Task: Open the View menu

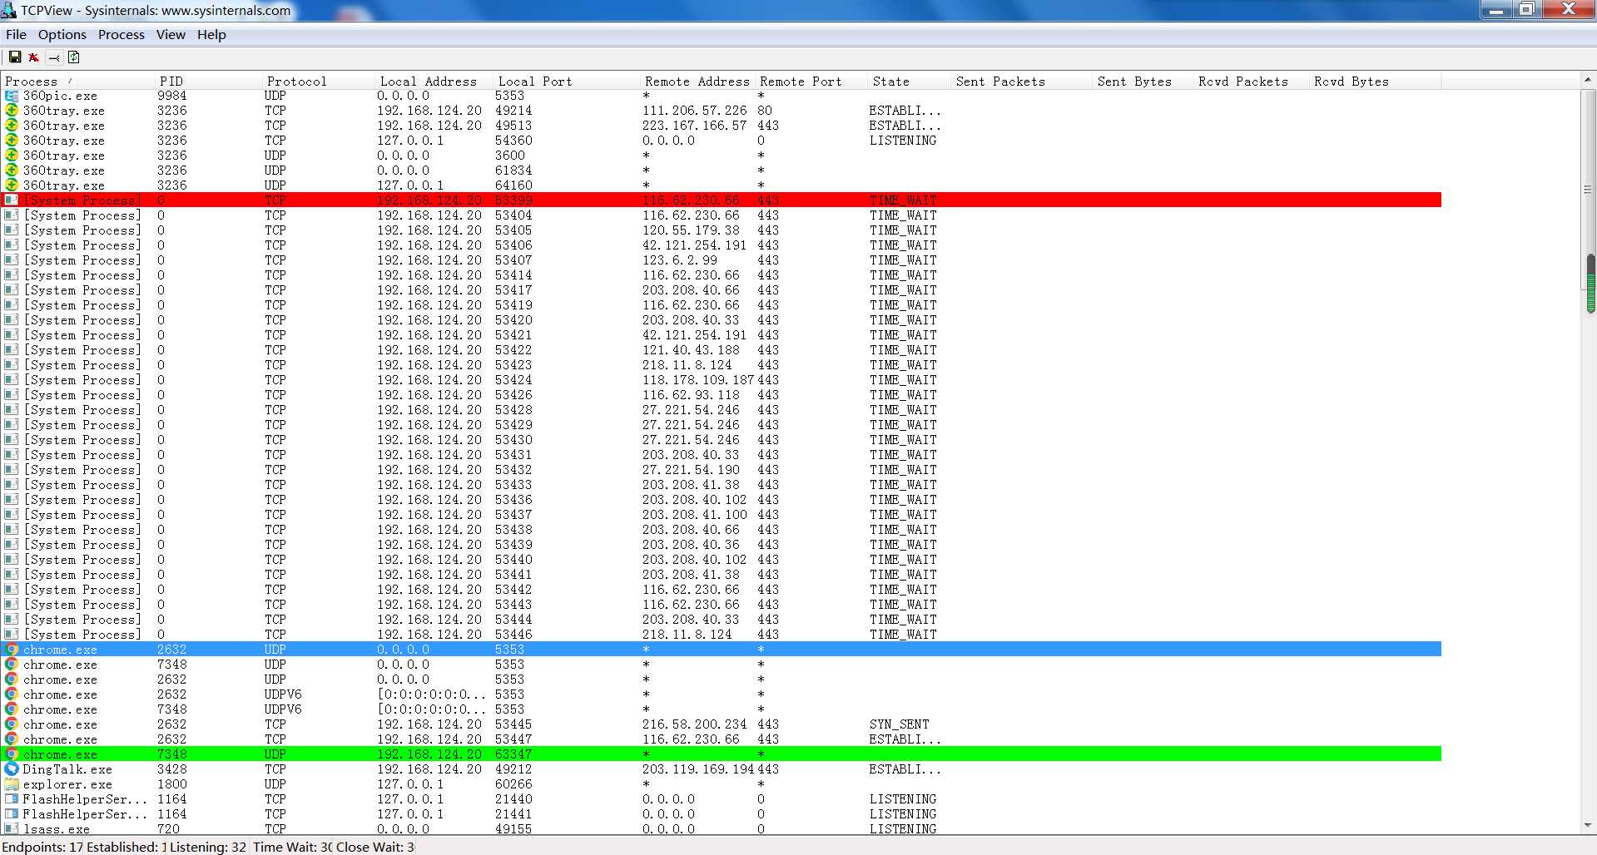Action: (x=171, y=35)
